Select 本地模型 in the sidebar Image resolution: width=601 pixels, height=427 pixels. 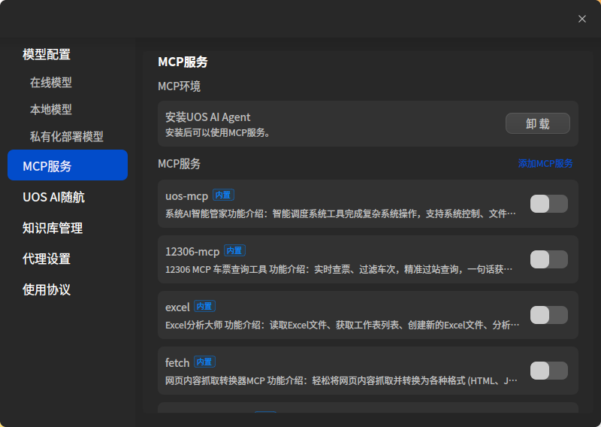click(51, 110)
